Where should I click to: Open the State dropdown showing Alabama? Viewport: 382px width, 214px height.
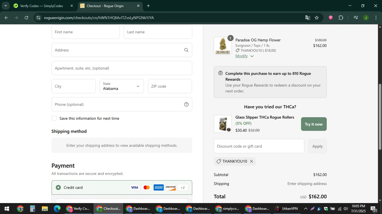122,86
